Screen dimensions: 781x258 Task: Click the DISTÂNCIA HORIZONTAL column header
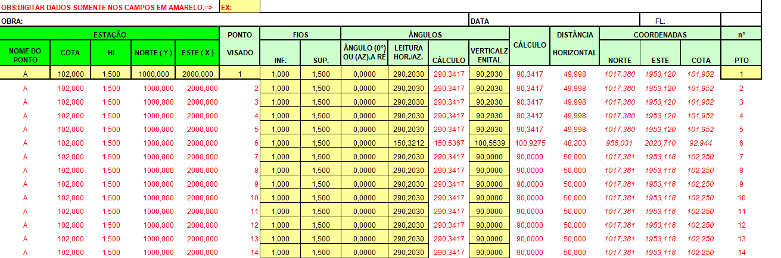574,46
